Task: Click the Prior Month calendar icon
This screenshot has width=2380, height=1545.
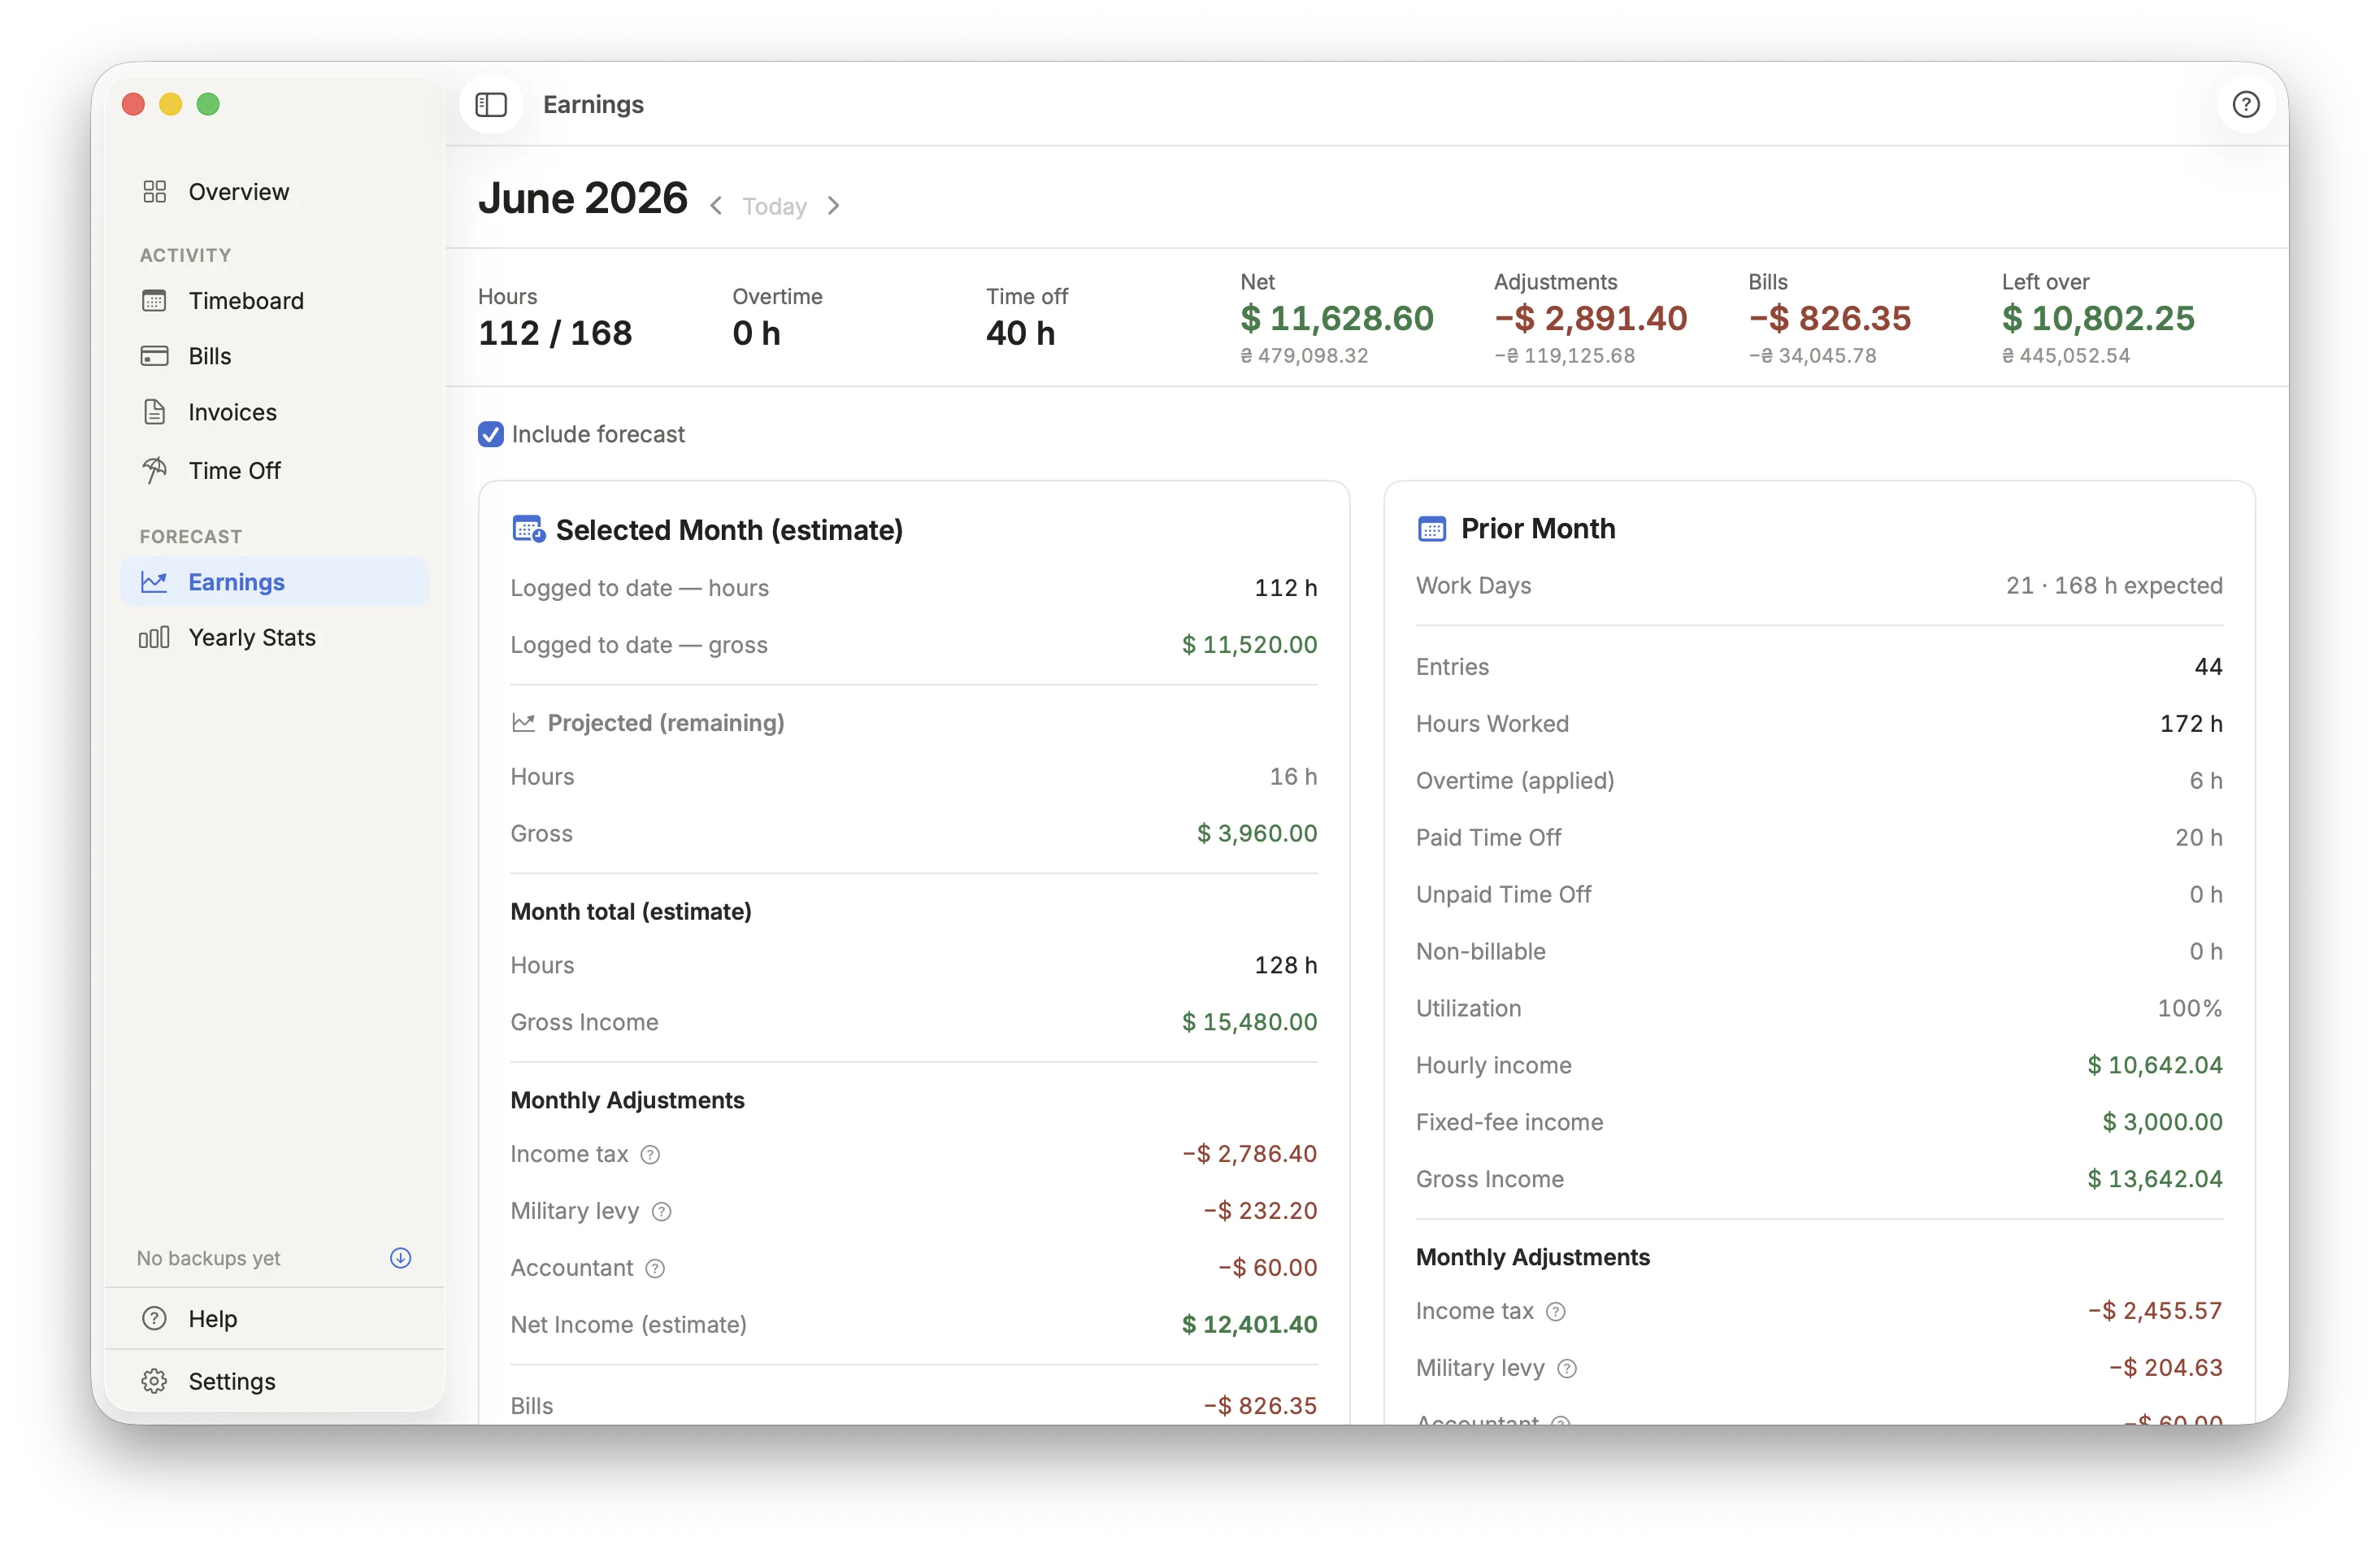Action: pos(1432,529)
